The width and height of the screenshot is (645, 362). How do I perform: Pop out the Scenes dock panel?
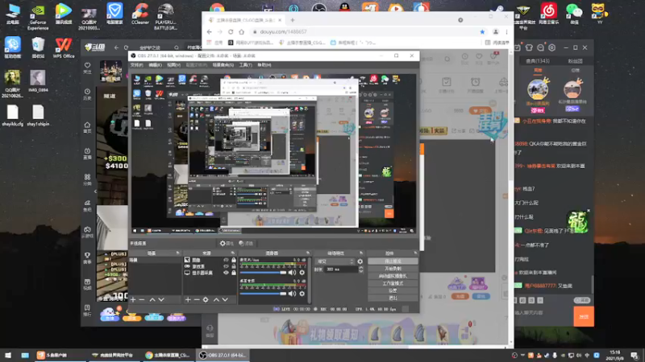pos(177,253)
